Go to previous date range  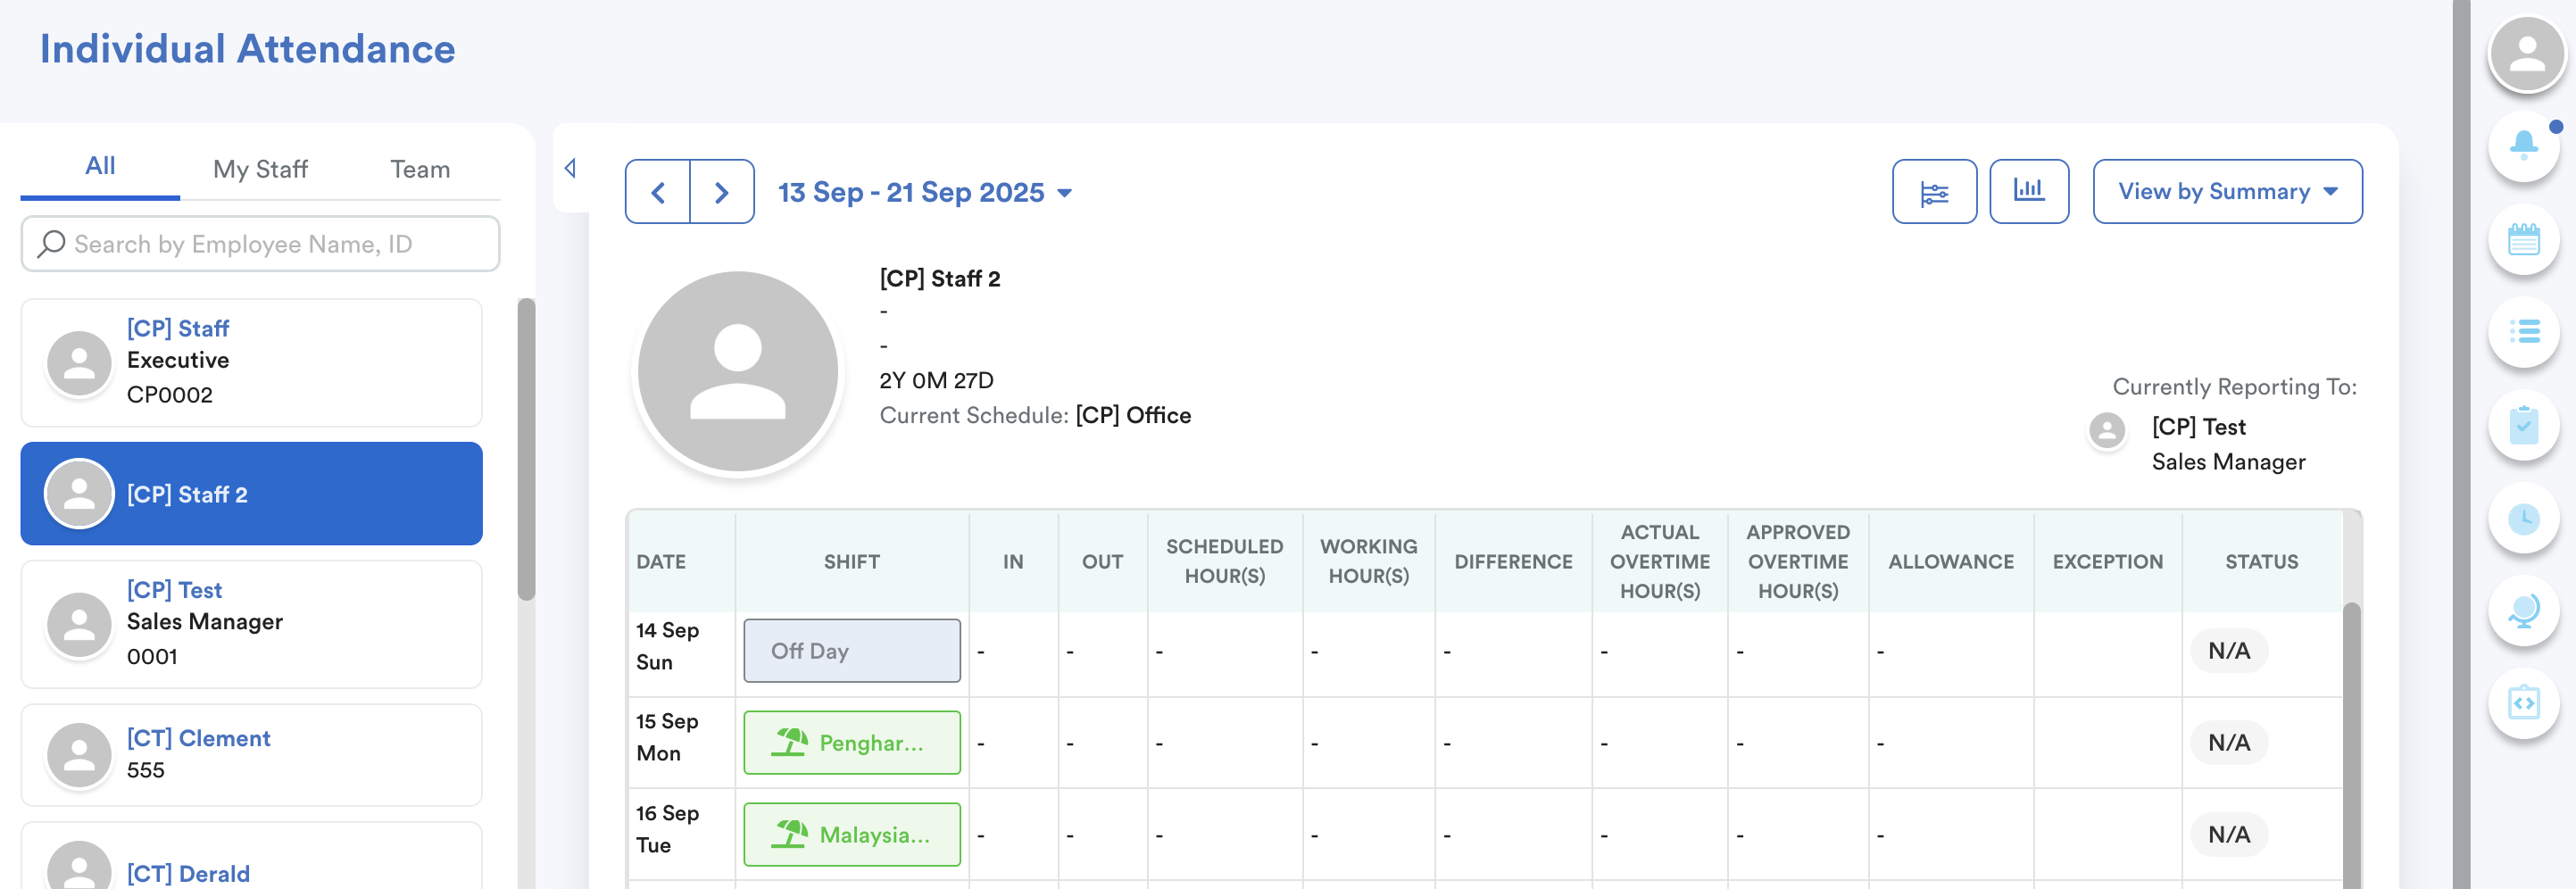(x=658, y=192)
